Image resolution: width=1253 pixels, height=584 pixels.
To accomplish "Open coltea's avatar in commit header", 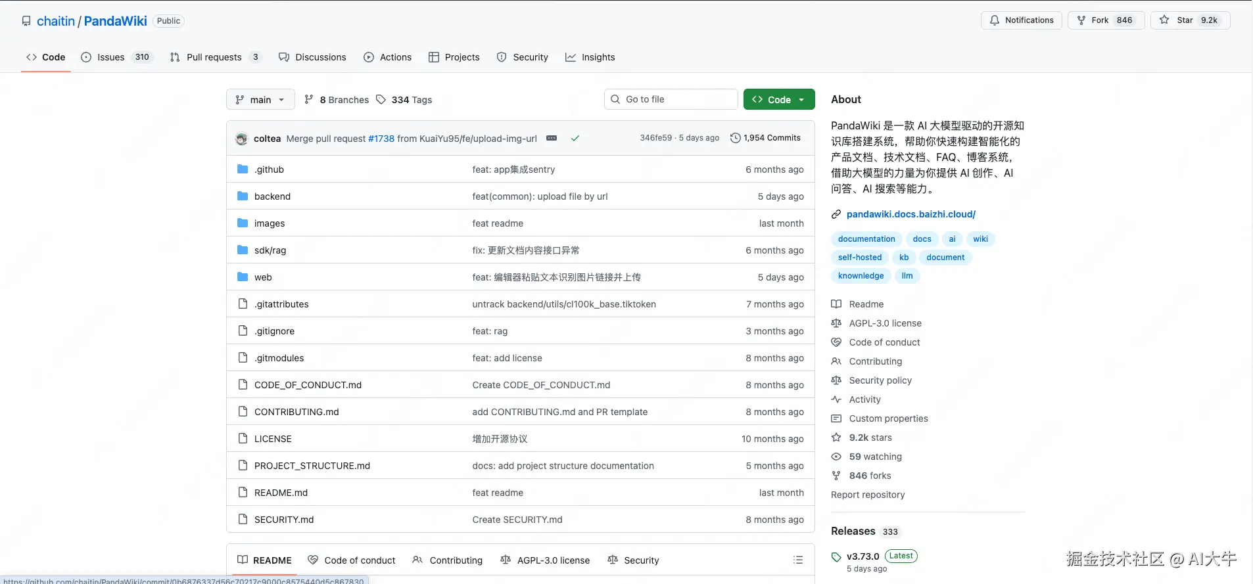I will click(x=242, y=139).
